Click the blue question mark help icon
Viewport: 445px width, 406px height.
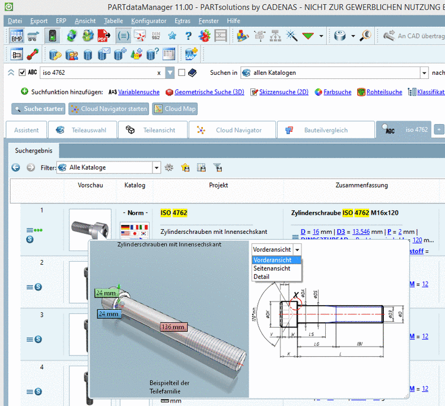click(x=188, y=36)
